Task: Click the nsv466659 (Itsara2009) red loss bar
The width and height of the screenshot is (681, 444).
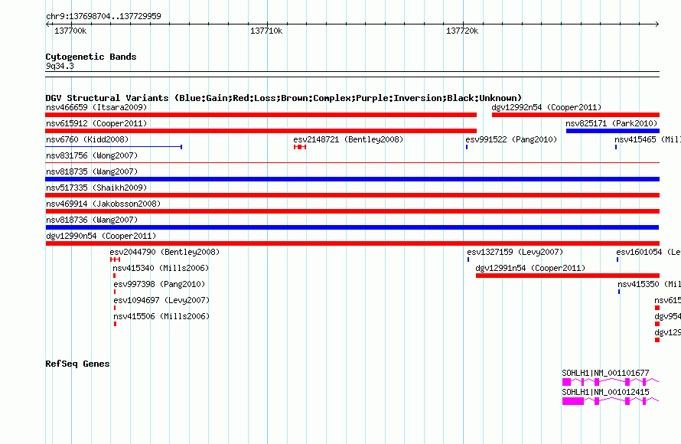Action: click(261, 115)
